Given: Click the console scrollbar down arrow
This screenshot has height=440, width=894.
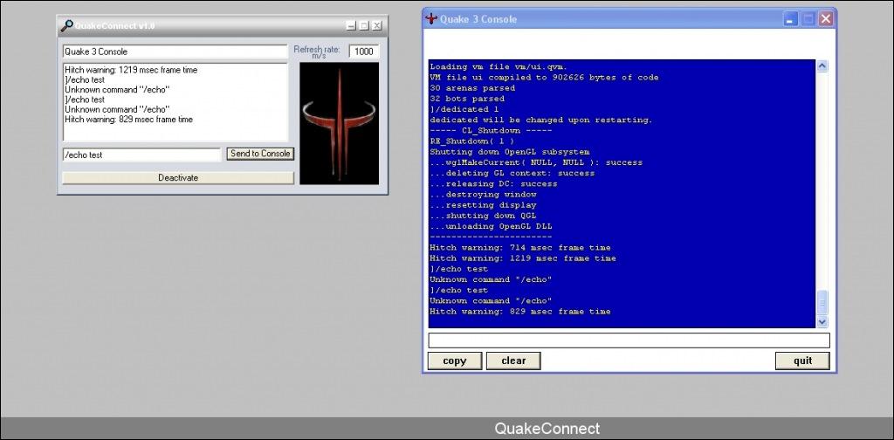Looking at the screenshot, I should click(822, 320).
